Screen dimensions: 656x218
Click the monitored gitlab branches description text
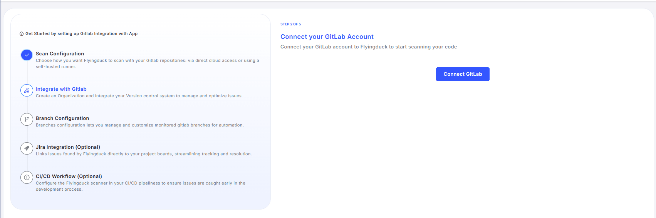click(x=139, y=125)
